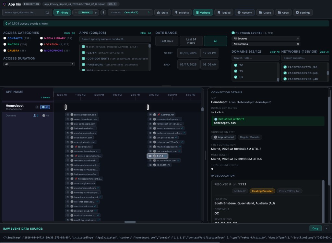The height and width of the screenshot is (243, 332).
Task: Clear access categories selection
Action: click(67, 33)
